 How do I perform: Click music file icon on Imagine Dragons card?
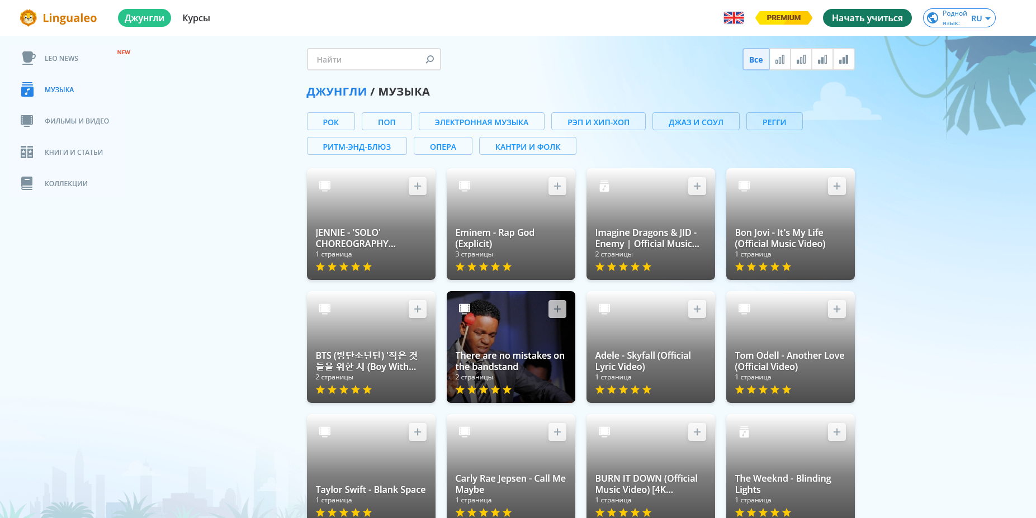pos(604,186)
